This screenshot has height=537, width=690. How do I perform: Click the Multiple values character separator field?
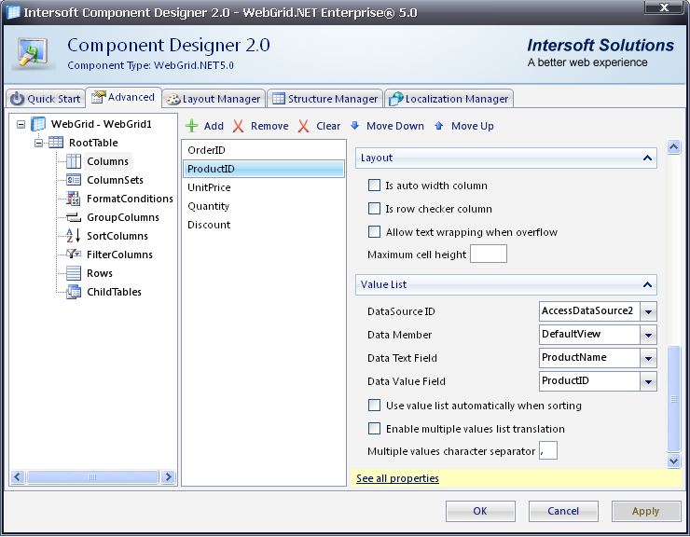coord(548,450)
